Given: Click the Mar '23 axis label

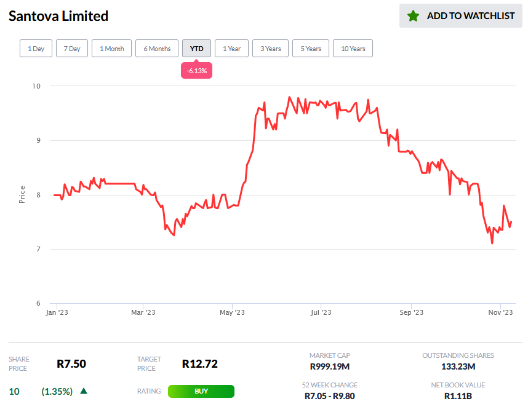Looking at the screenshot, I should click(x=143, y=312).
